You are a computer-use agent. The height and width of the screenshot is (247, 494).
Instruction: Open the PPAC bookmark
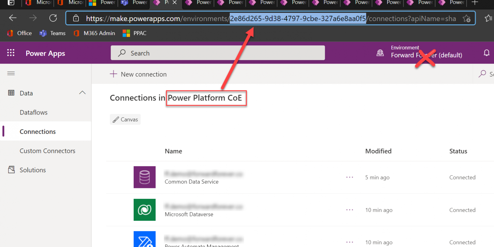tap(135, 33)
